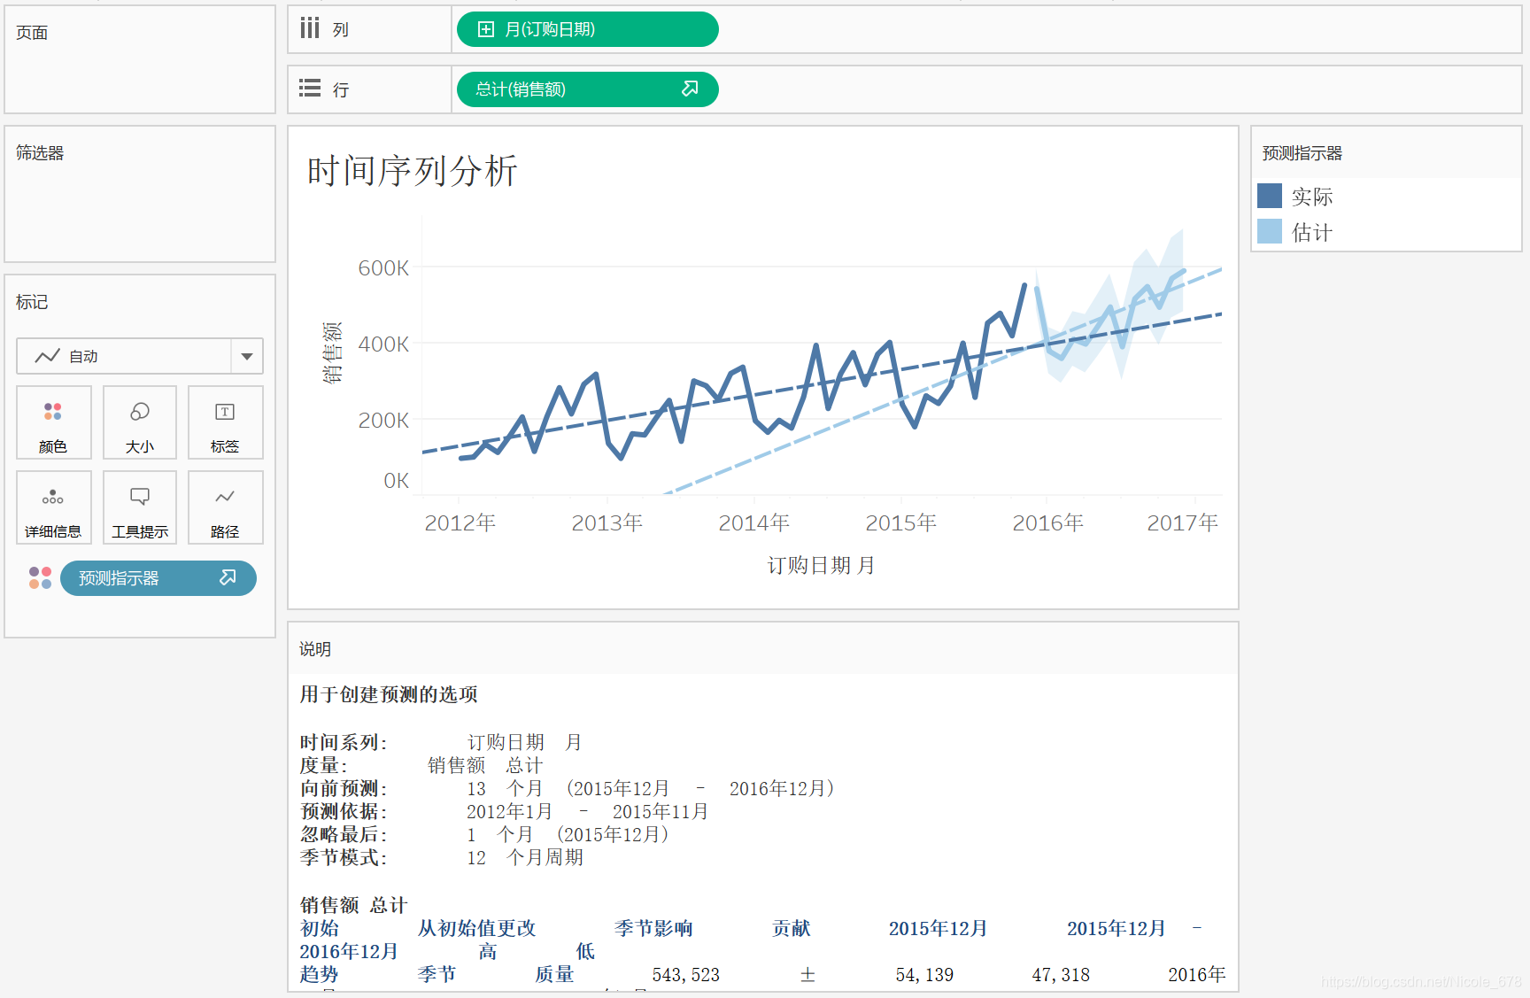Viewport: 1530px width, 998px height.
Task: Click the 季节模式: caption line
Action: 442,857
